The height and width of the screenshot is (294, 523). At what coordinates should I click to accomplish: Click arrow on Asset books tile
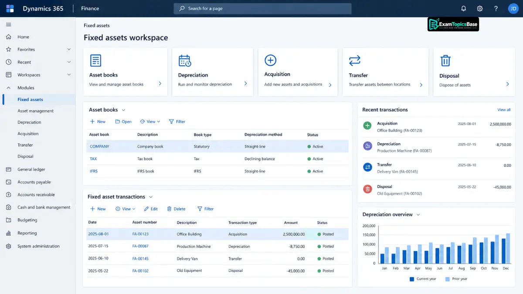tap(160, 84)
